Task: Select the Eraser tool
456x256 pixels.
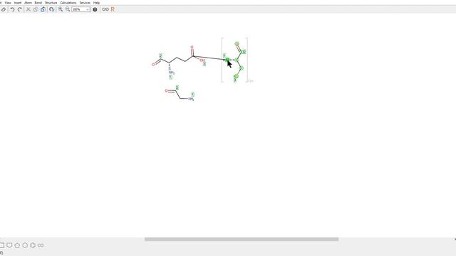Action: point(4,9)
